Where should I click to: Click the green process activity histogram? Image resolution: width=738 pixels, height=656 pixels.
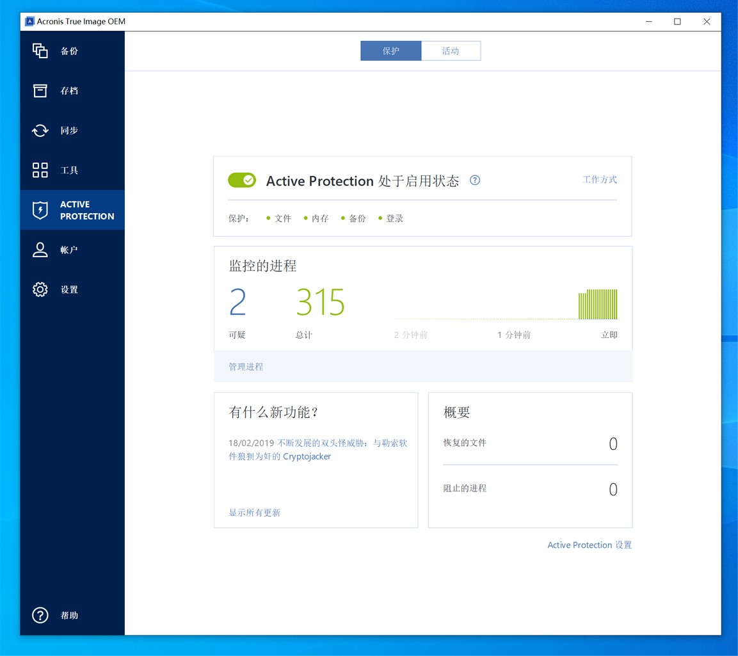coord(597,303)
